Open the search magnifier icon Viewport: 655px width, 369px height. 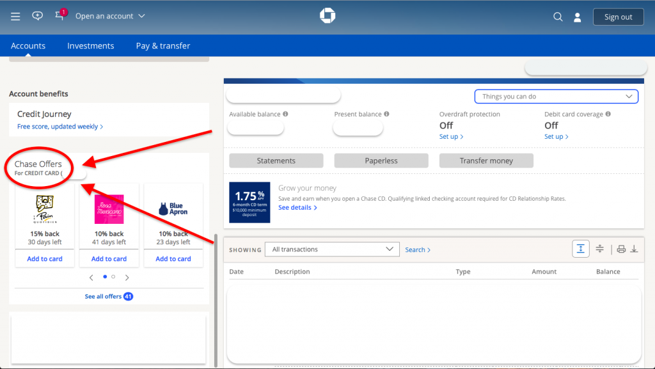click(x=558, y=17)
